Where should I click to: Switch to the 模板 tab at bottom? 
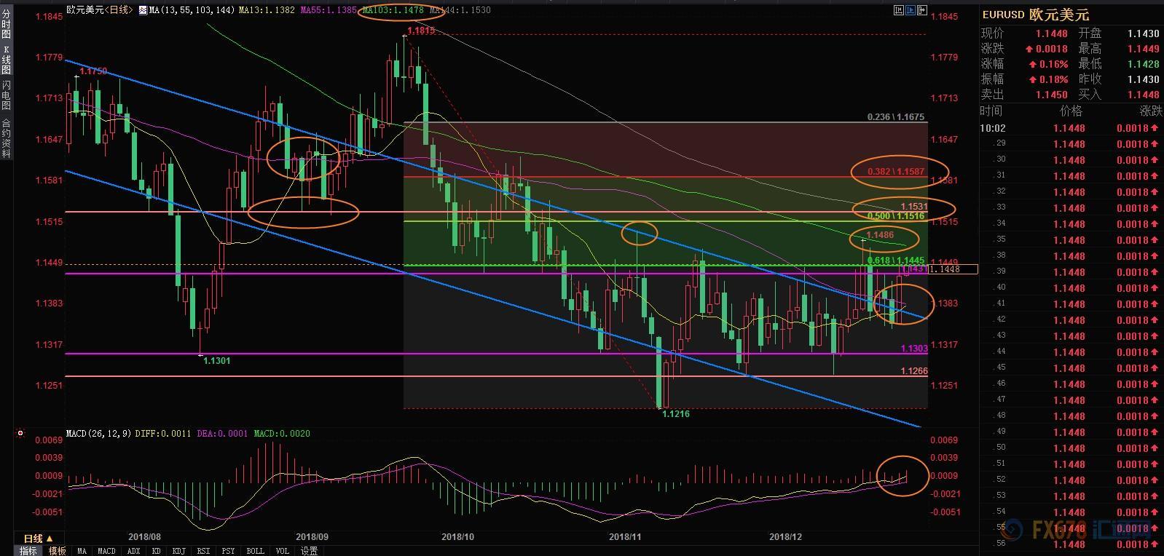coord(58,551)
